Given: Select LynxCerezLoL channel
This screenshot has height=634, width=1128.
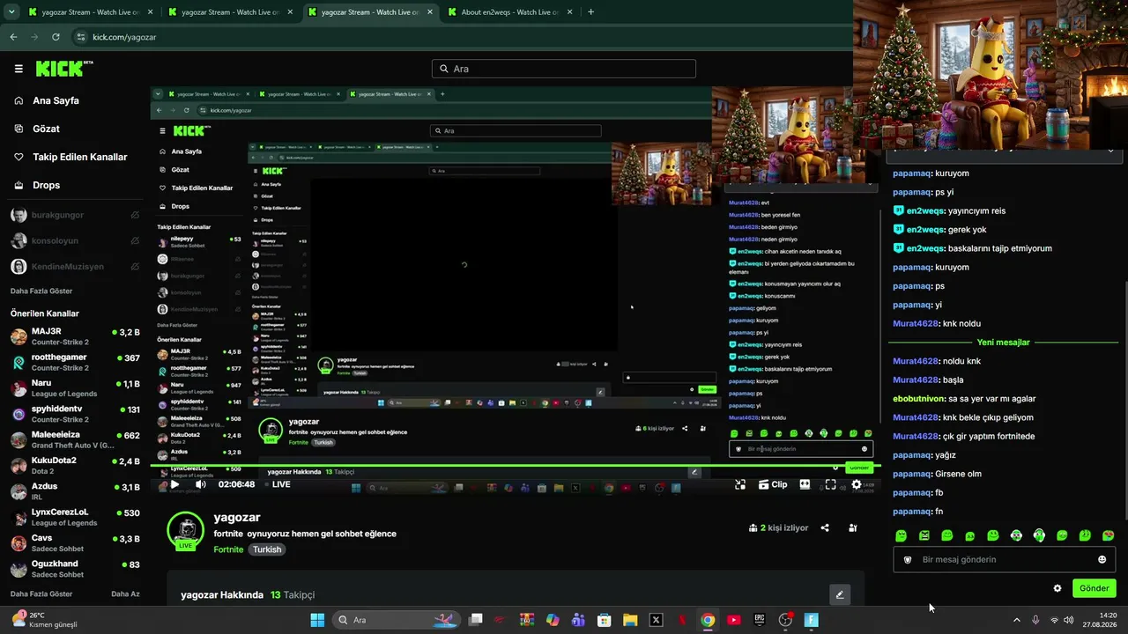Looking at the screenshot, I should pos(75,517).
